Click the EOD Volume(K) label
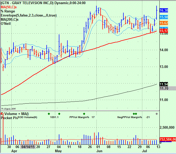The width and height of the screenshot is (176, 154). 27,117
